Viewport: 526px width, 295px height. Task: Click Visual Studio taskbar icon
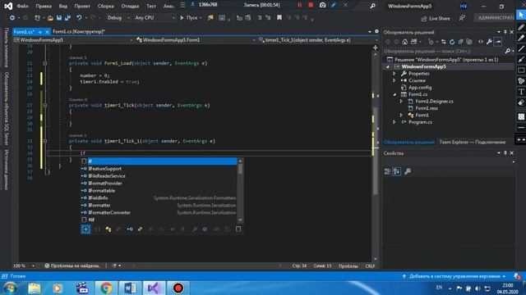click(154, 288)
